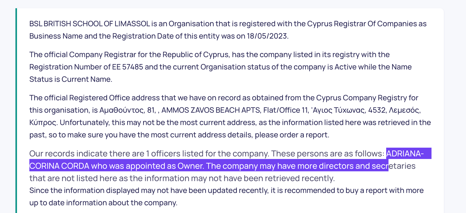The height and width of the screenshot is (213, 466).
Task: Click the registration date 18/05/2023
Action: [x=267, y=36]
